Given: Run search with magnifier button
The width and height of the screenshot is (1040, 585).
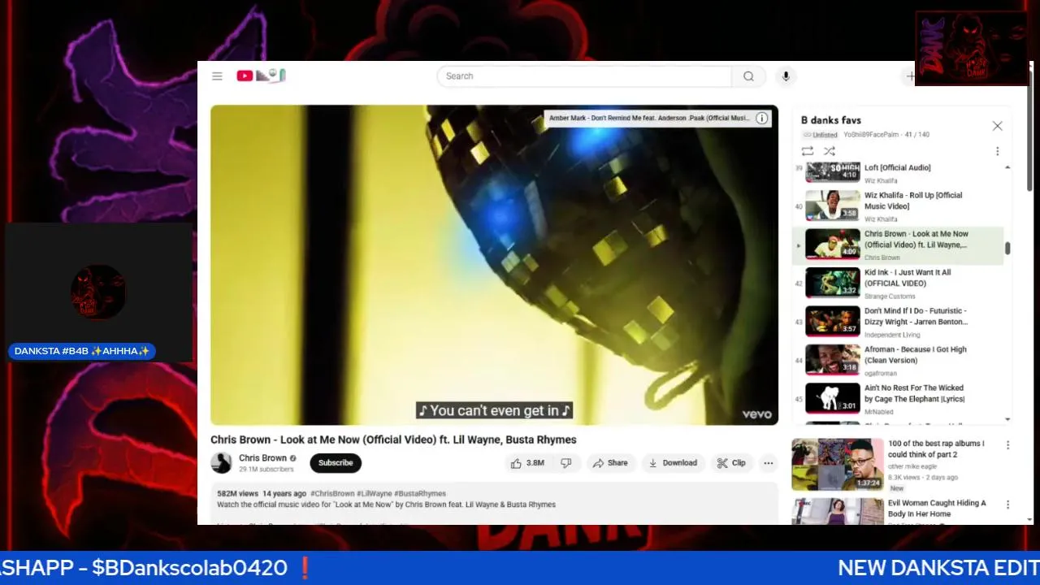Looking at the screenshot, I should click(x=748, y=76).
